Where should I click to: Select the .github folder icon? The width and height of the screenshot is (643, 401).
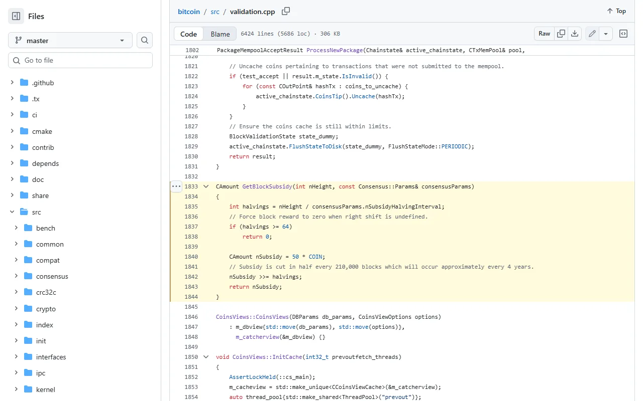click(24, 83)
